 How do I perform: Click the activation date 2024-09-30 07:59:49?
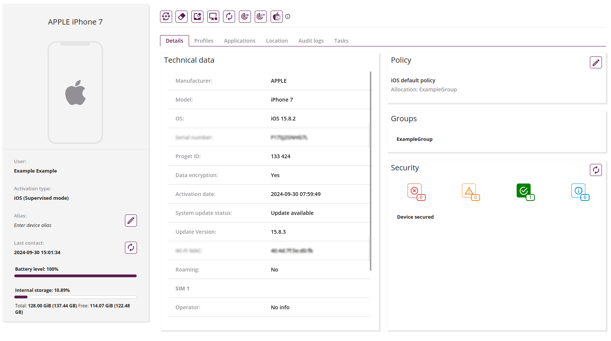coord(295,194)
